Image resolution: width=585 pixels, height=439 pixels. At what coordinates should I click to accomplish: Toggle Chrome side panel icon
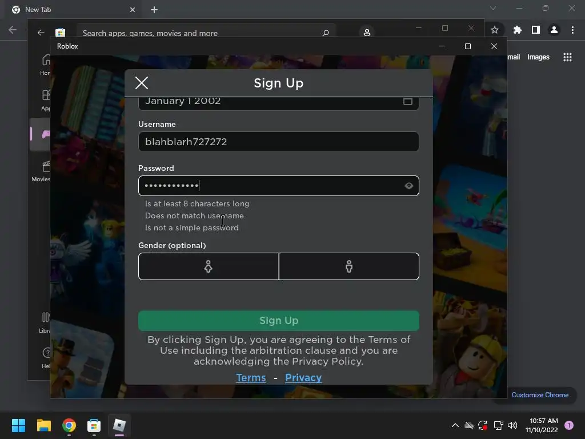[536, 30]
